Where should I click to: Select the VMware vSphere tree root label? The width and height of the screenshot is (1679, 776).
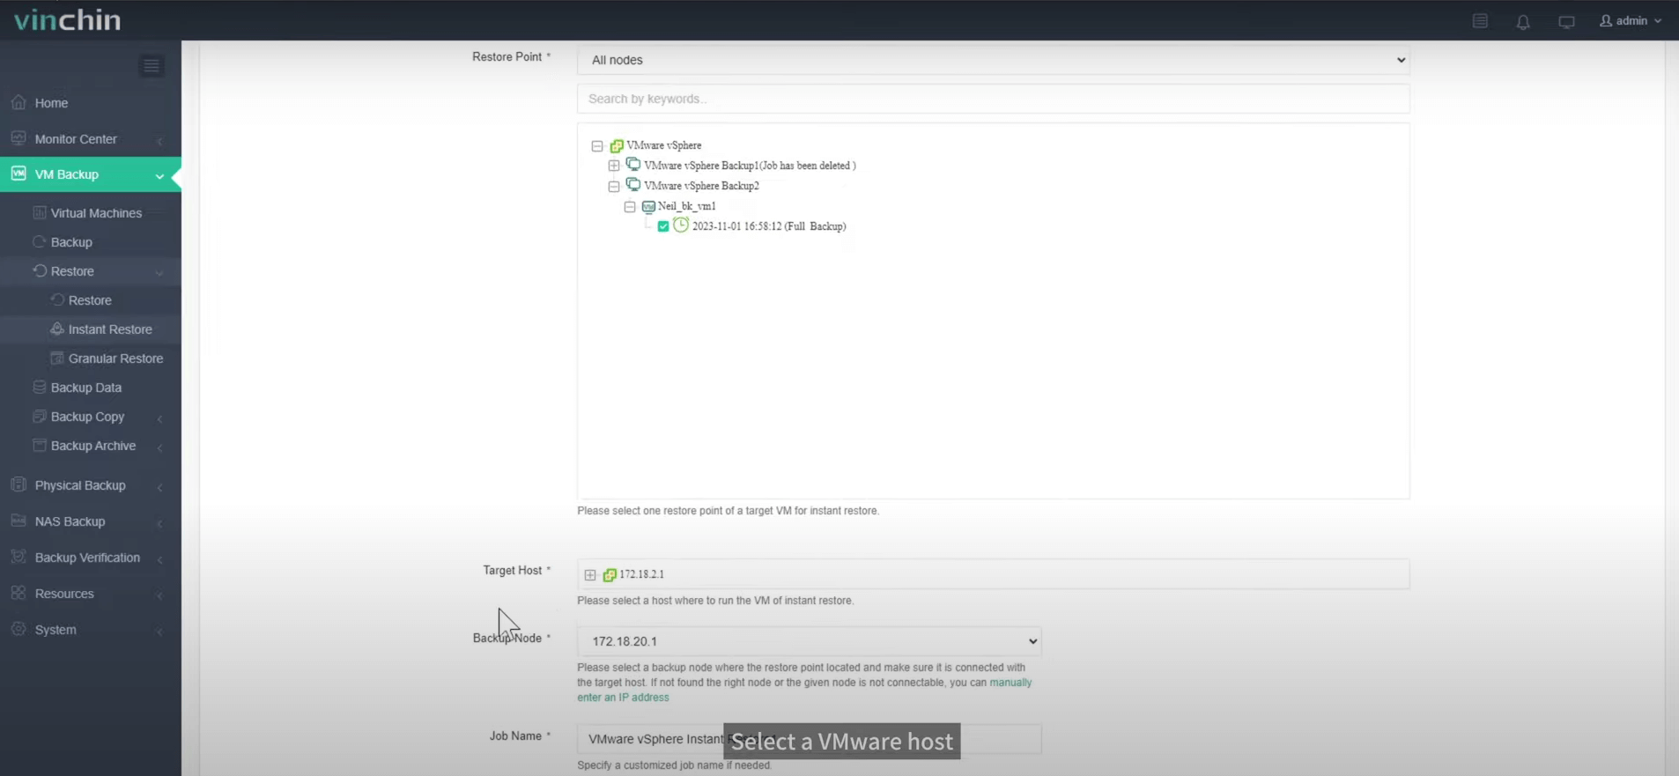[663, 145]
